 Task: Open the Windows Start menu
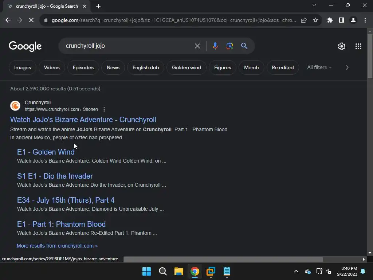146,271
